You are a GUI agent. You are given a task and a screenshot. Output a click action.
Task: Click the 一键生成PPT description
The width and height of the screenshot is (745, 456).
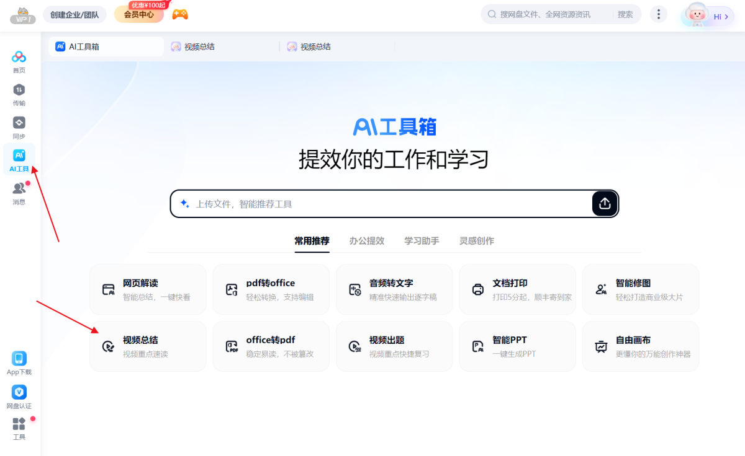click(514, 354)
